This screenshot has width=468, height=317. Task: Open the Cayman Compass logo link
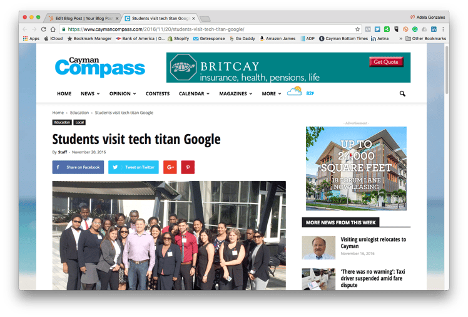100,67
